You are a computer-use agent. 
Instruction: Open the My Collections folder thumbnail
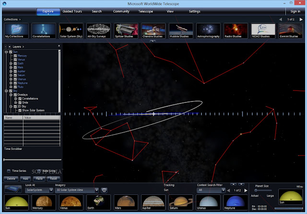pyautogui.click(x=16, y=31)
